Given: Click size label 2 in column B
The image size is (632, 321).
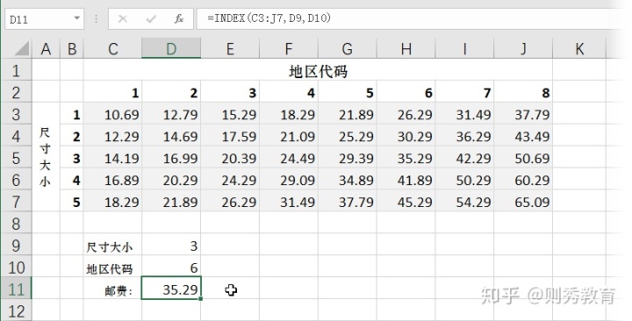Looking at the screenshot, I should pyautogui.click(x=72, y=136).
